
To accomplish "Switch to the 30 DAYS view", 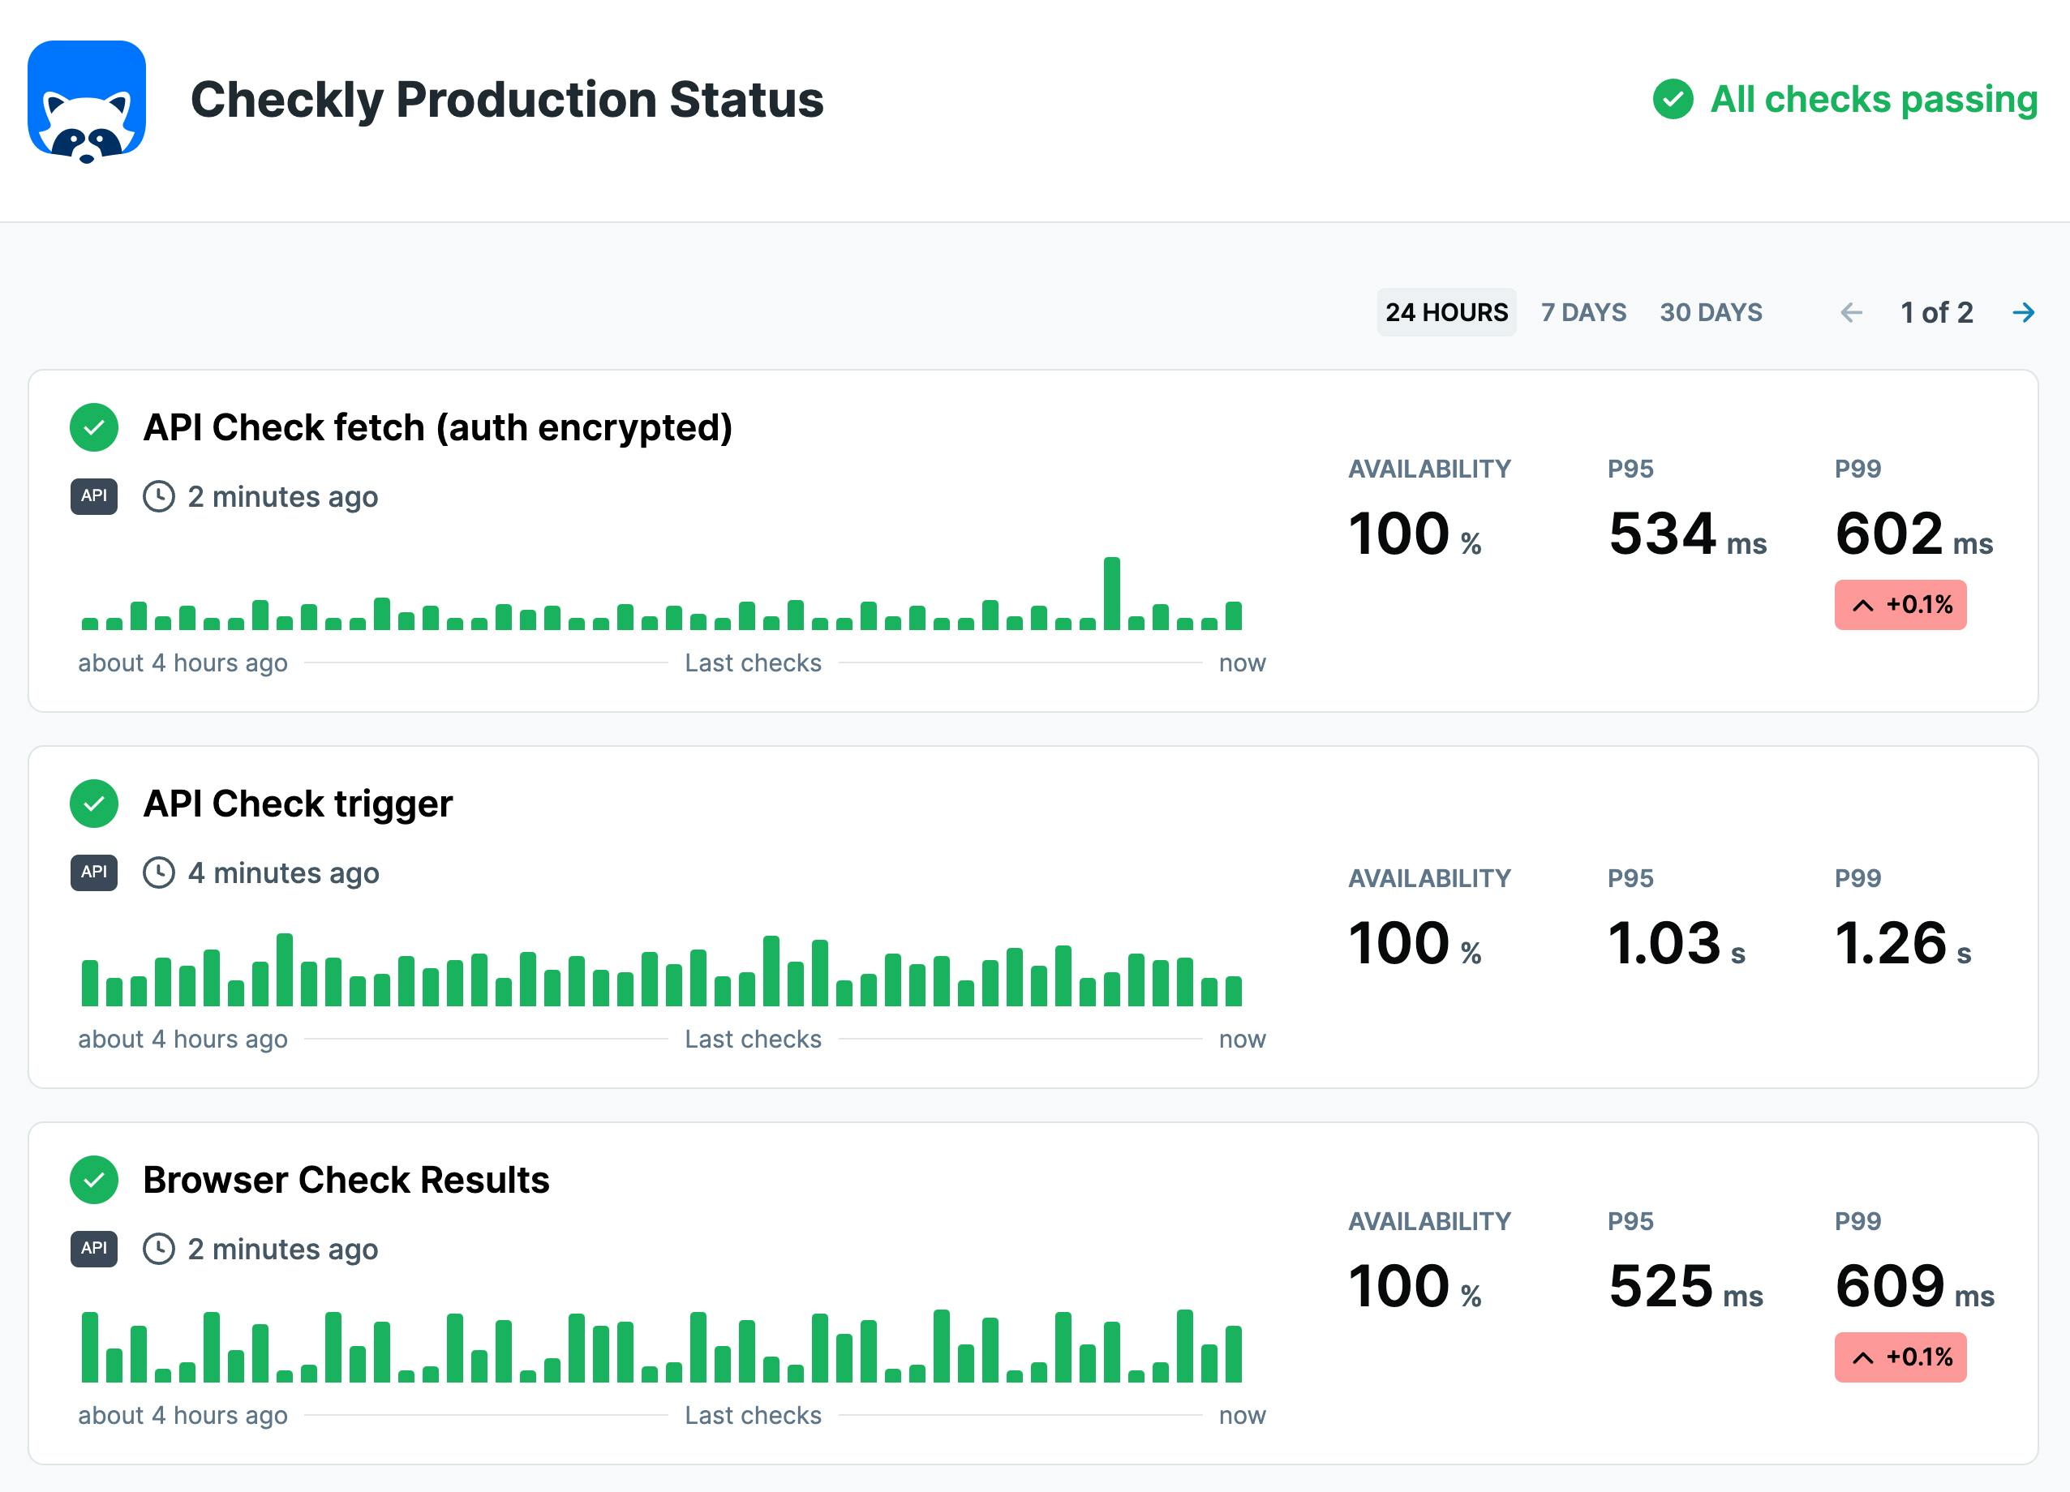I will pos(1711,312).
